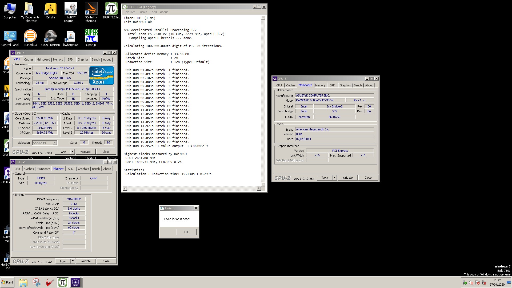512x288 pixels.
Task: Close the Finish dialog with X
Action: (196, 208)
